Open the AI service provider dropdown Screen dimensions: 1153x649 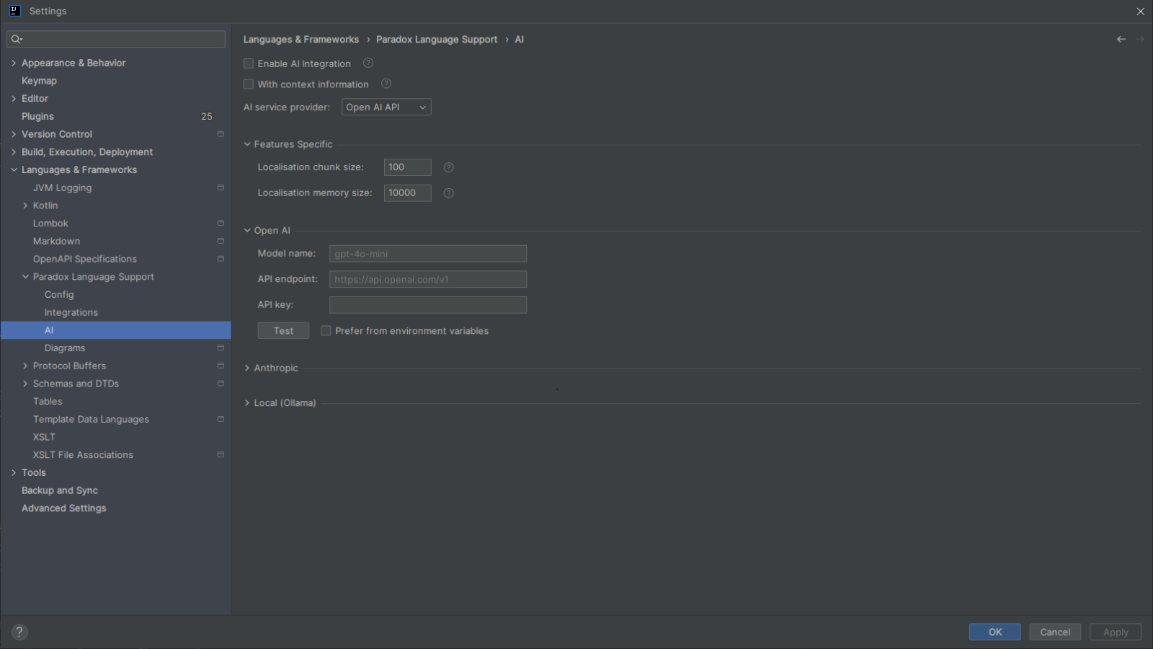pyautogui.click(x=386, y=107)
